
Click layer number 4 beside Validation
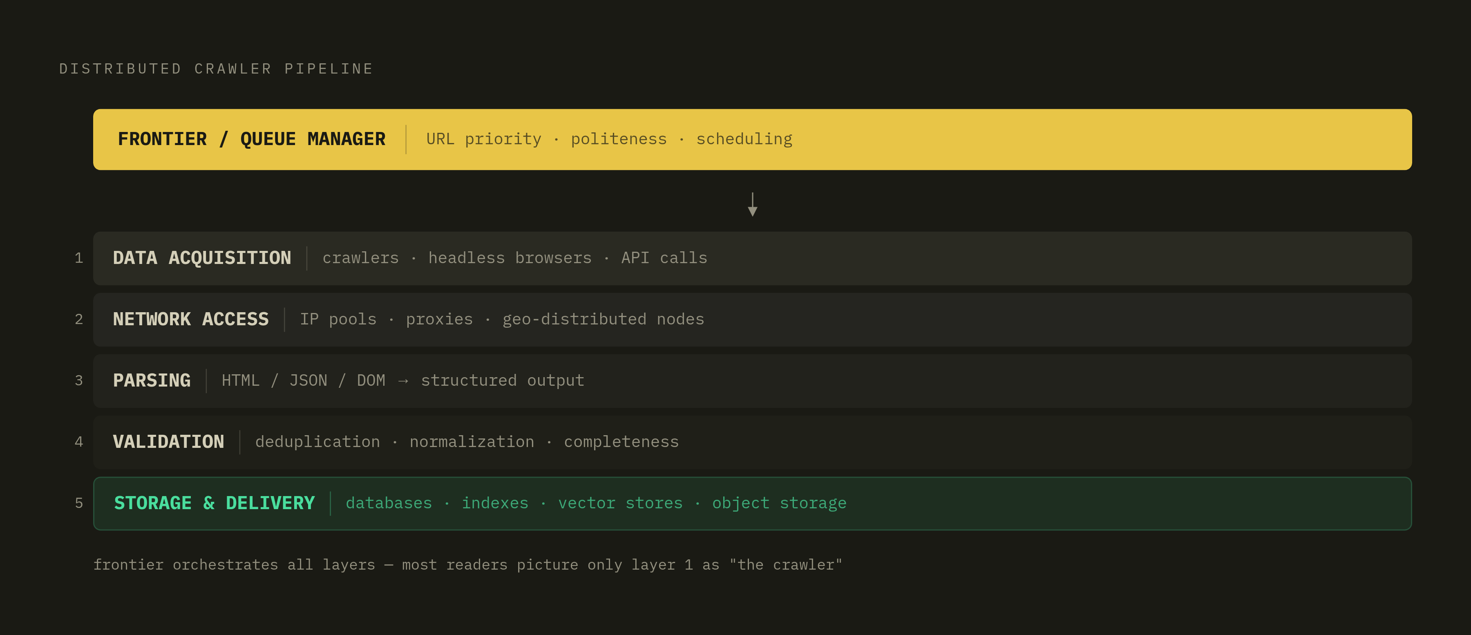79,442
